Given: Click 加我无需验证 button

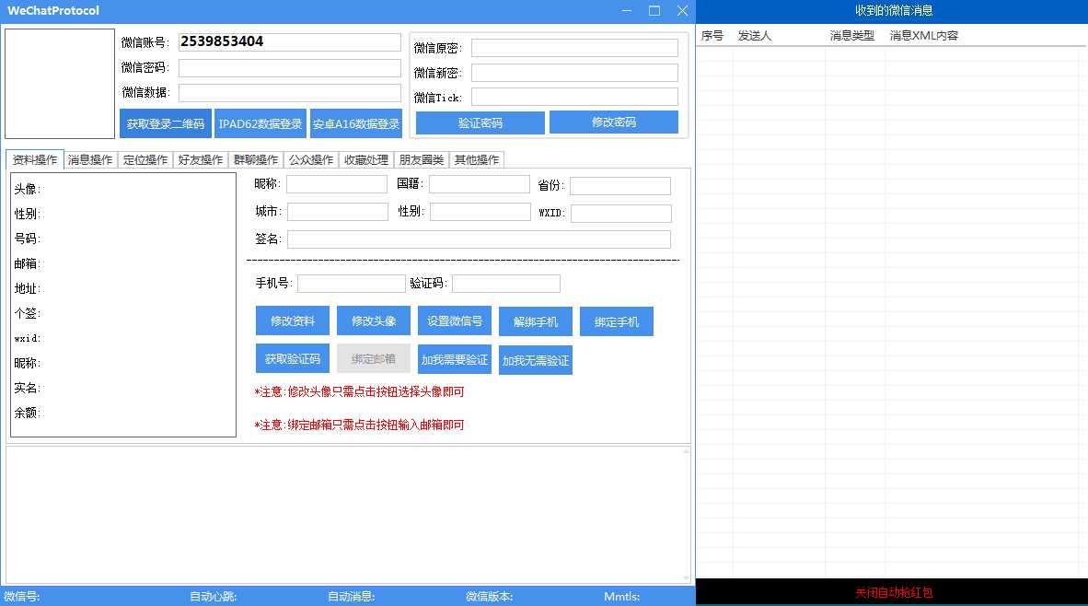Looking at the screenshot, I should [535, 360].
